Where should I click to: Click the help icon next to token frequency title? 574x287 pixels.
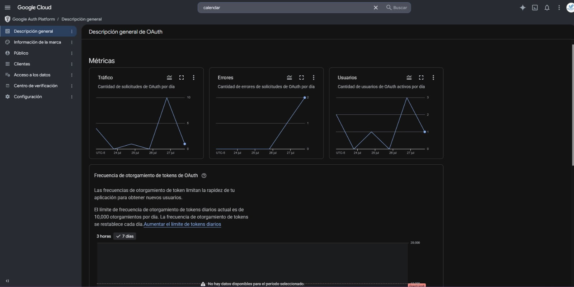[x=204, y=175]
